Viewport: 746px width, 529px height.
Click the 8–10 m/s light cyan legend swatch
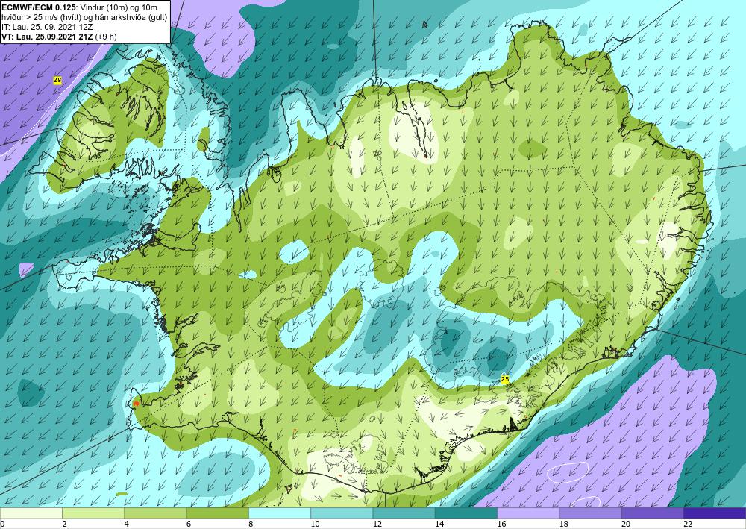point(280,513)
